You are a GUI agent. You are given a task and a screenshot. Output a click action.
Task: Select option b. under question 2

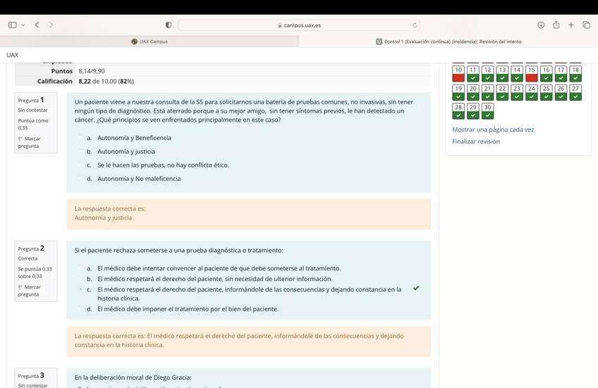[81, 280]
